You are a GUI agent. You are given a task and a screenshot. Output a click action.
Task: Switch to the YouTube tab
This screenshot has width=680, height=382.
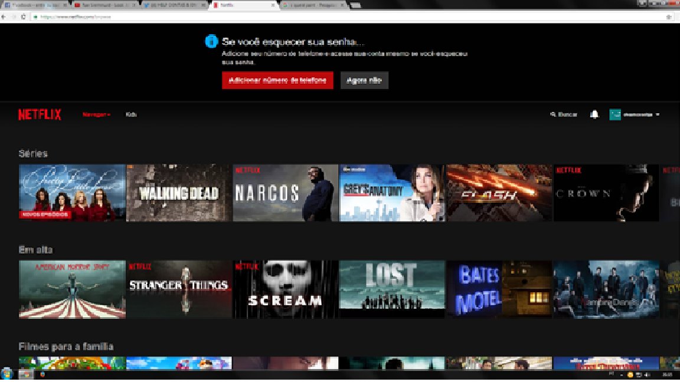point(104,5)
